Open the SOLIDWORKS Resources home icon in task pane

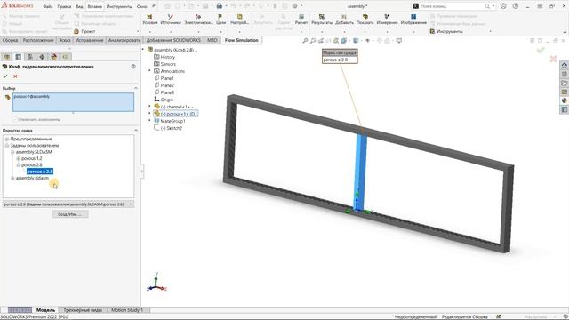click(565, 65)
